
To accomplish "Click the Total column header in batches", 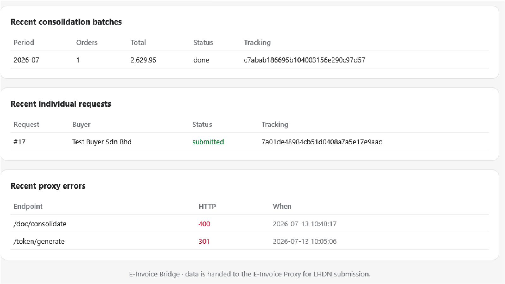I will (138, 42).
